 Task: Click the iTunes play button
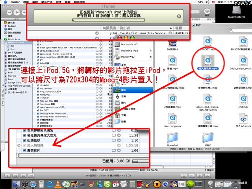click(17, 12)
